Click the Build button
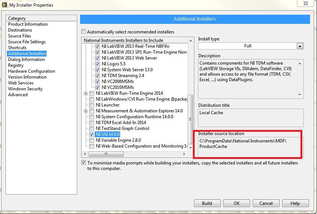The width and height of the screenshot is (317, 214). point(207,203)
